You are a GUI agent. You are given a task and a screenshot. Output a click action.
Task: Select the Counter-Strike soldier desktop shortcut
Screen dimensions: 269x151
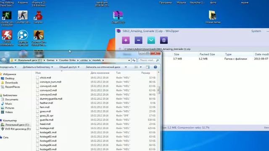[23, 17]
